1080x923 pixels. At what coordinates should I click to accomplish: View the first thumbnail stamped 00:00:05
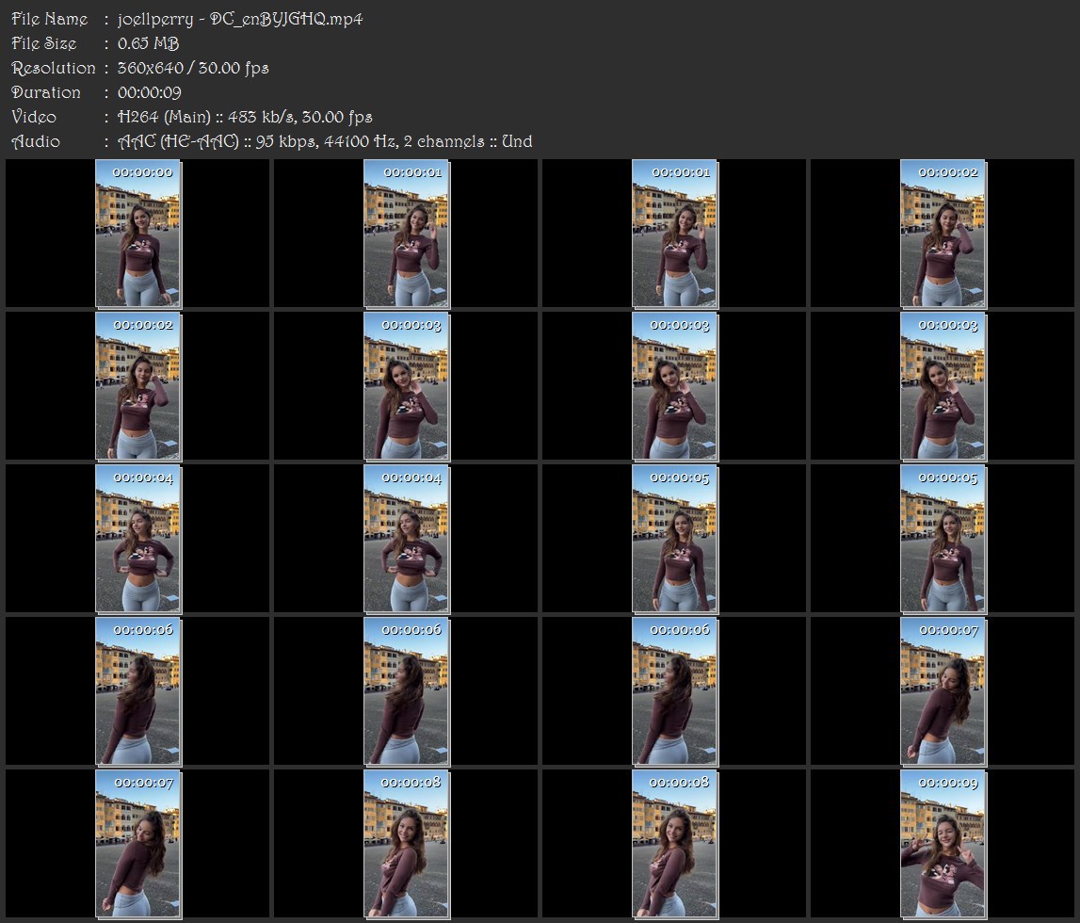point(675,539)
